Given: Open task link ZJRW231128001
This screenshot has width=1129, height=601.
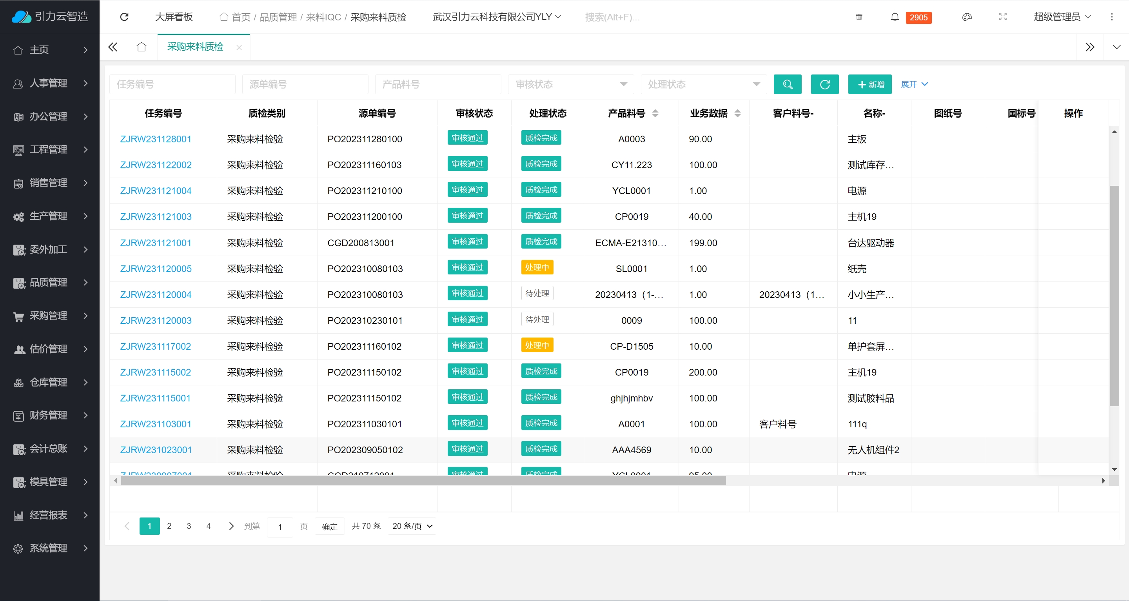Looking at the screenshot, I should [156, 139].
